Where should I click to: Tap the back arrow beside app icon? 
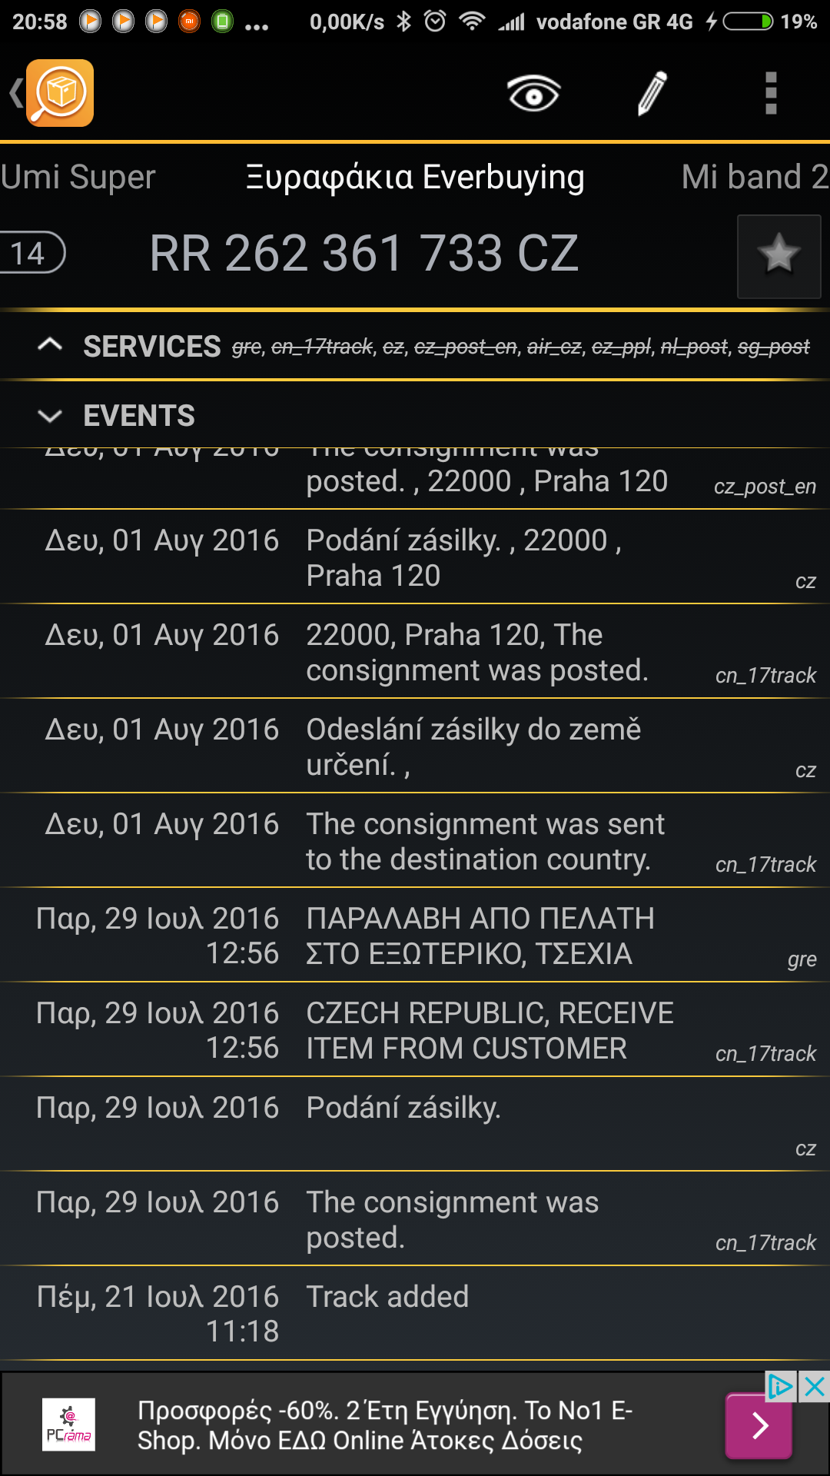pyautogui.click(x=15, y=93)
